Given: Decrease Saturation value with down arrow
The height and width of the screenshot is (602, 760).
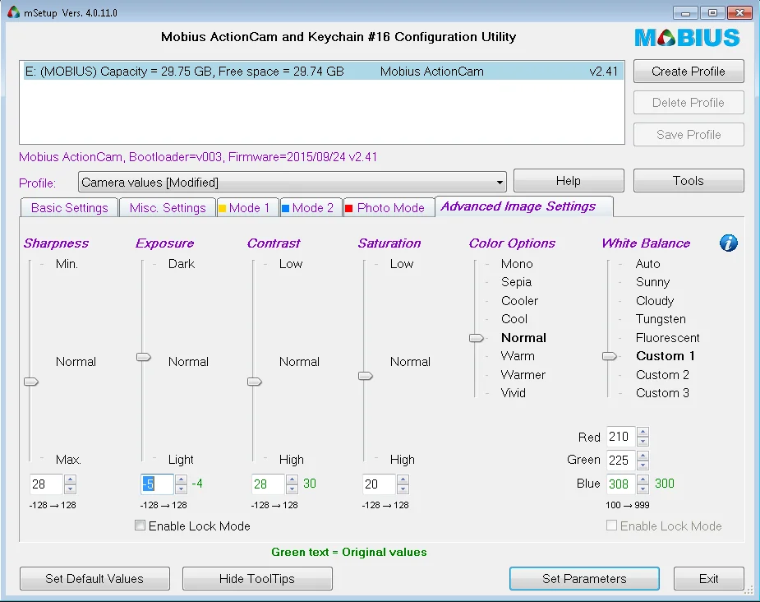Looking at the screenshot, I should [403, 489].
